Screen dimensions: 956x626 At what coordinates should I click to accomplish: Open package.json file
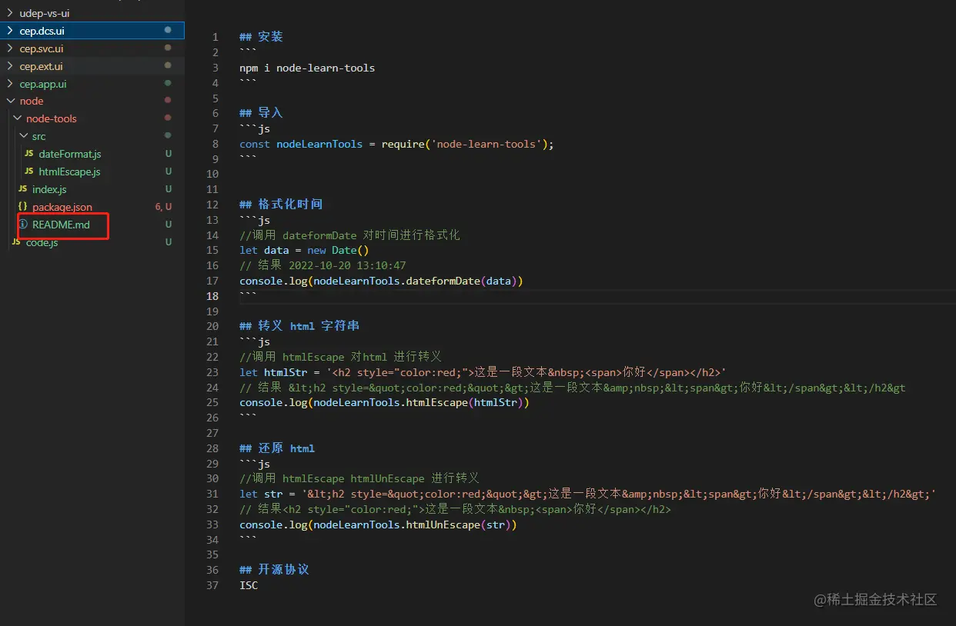[x=62, y=207]
